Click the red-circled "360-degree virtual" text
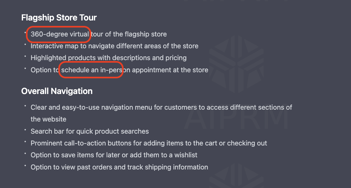Image resolution: width=351 pixels, height=188 pixels. click(59, 34)
